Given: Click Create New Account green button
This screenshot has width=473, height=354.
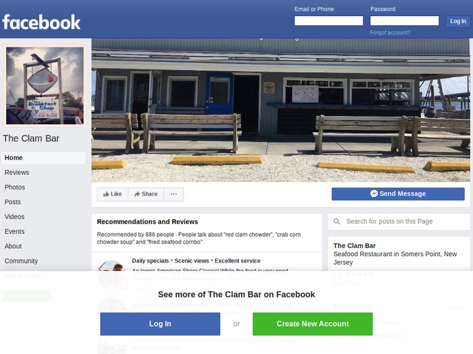Looking at the screenshot, I should click(x=312, y=324).
